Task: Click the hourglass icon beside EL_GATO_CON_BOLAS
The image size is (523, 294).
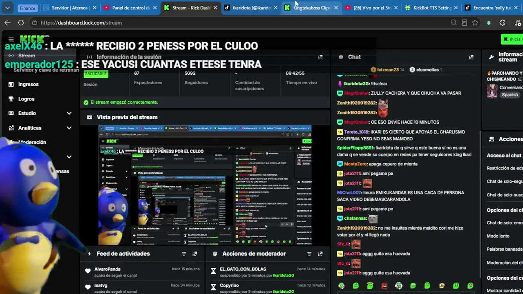Action: 213,271
